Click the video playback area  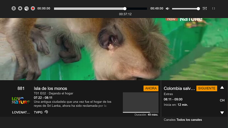pyautogui.click(x=114, y=49)
